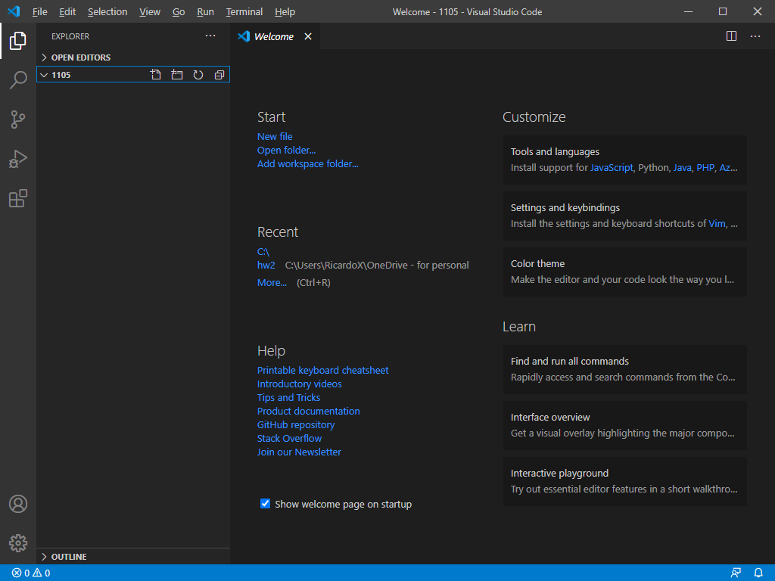Collapse the 1105 folder section

coord(61,75)
